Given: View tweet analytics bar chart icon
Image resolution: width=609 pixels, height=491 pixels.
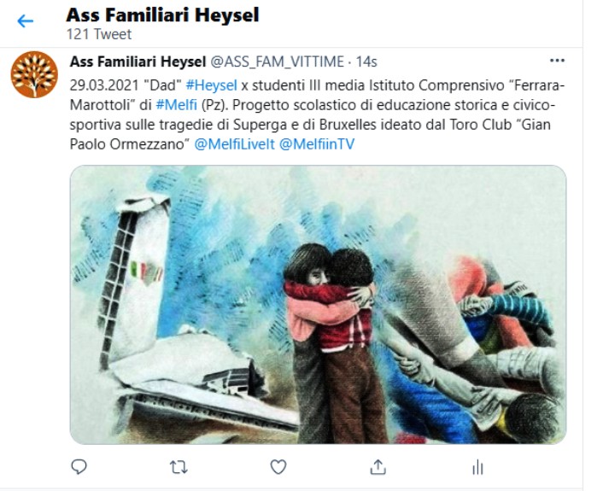Looking at the screenshot, I should pyautogui.click(x=477, y=467).
